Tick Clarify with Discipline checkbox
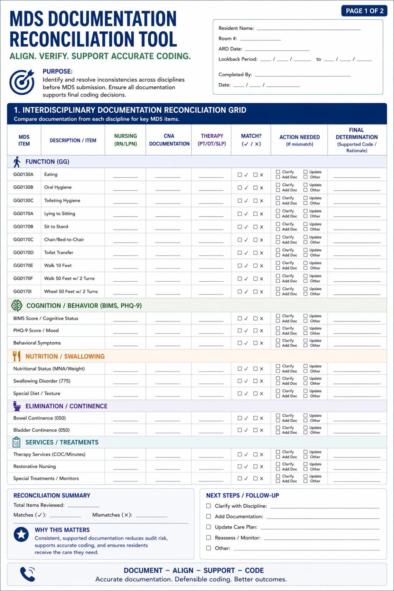Screen dimensions: 394x591 click(x=208, y=506)
